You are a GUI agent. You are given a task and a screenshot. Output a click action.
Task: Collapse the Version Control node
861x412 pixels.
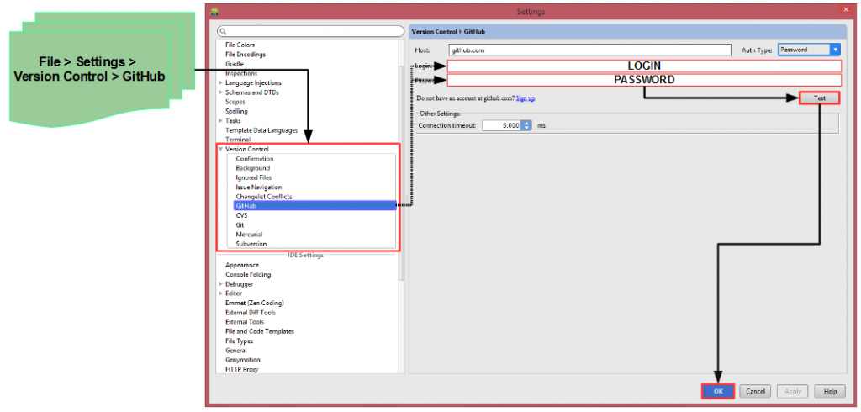221,149
